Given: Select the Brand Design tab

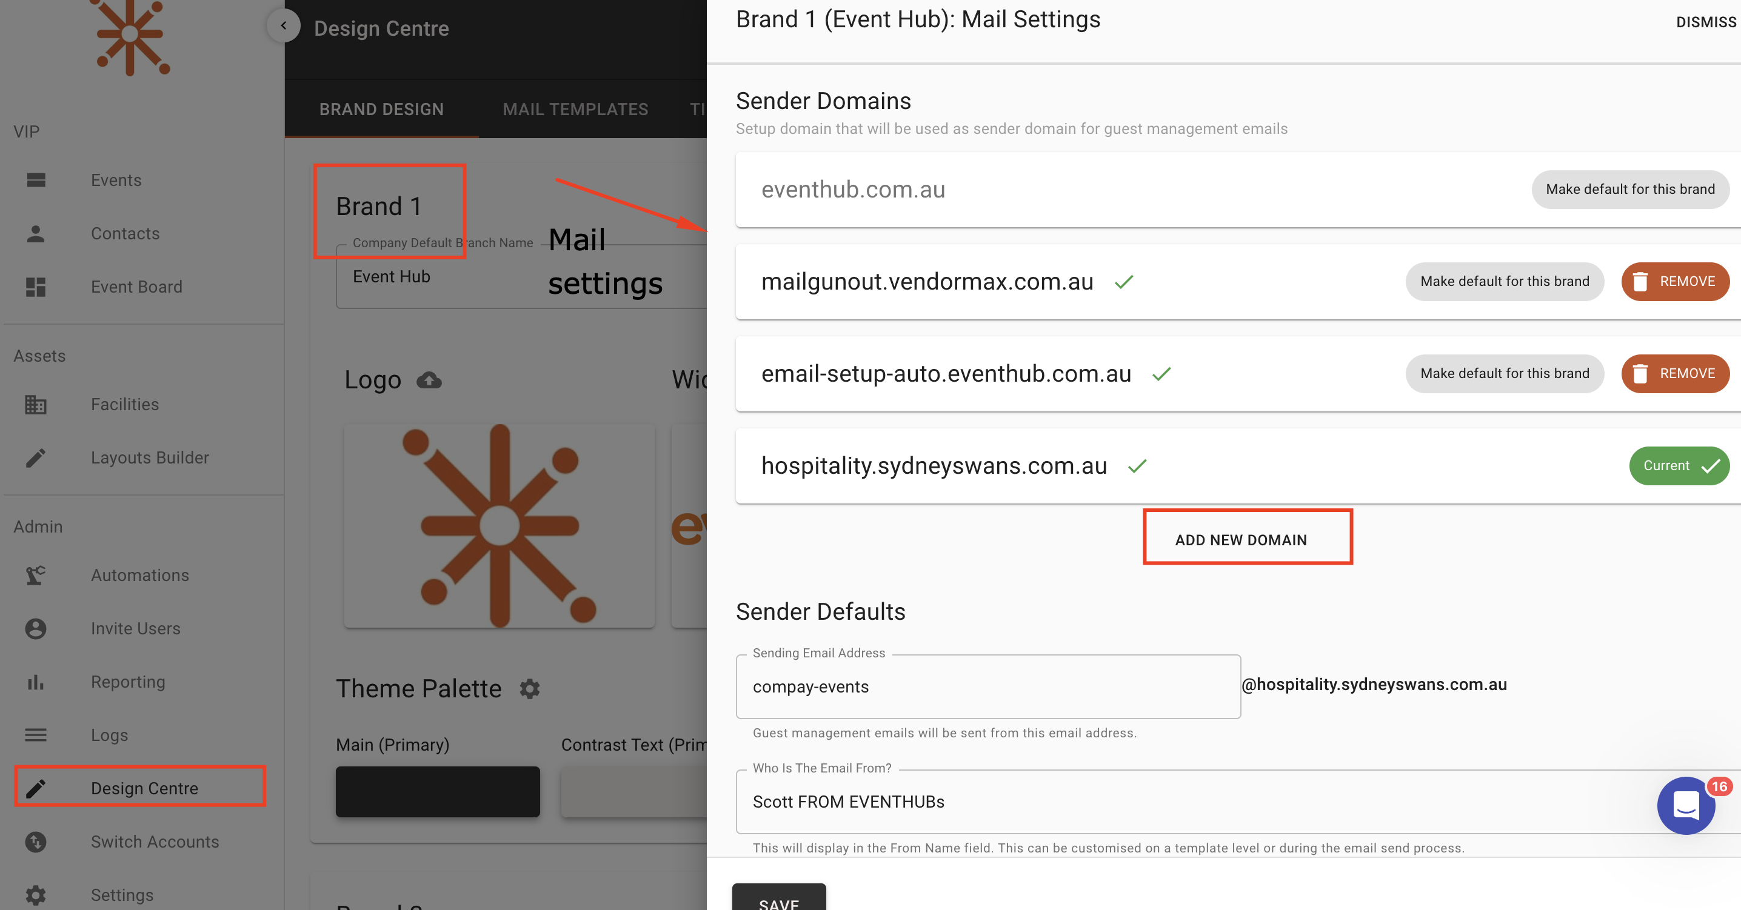Looking at the screenshot, I should pyautogui.click(x=381, y=110).
